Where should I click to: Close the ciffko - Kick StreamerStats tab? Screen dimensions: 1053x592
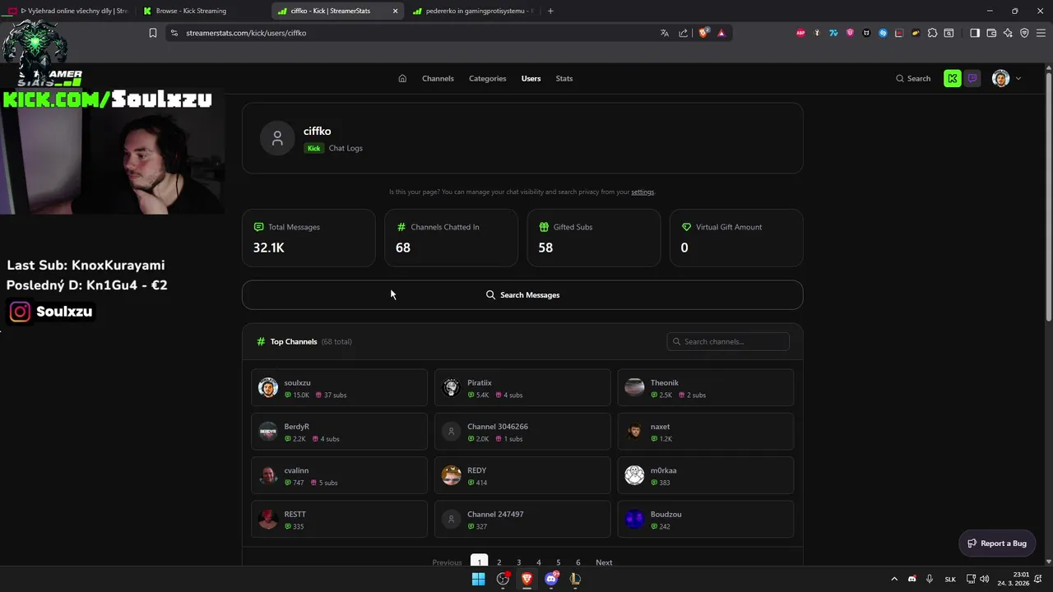click(x=395, y=11)
